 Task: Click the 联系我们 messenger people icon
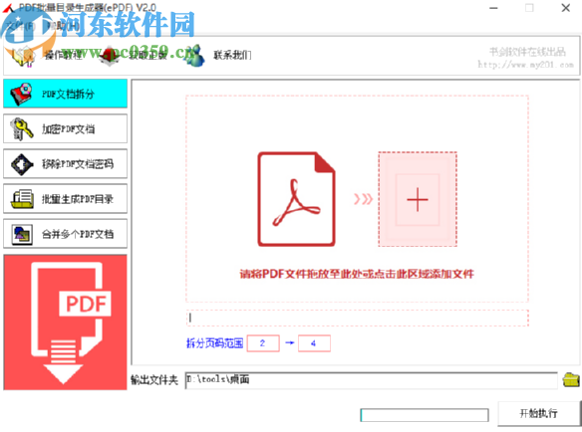pyautogui.click(x=194, y=56)
